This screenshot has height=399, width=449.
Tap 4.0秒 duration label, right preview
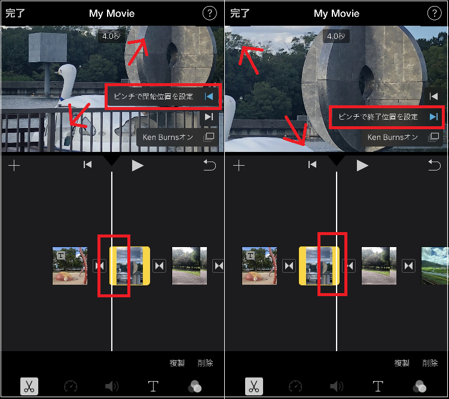pos(336,36)
